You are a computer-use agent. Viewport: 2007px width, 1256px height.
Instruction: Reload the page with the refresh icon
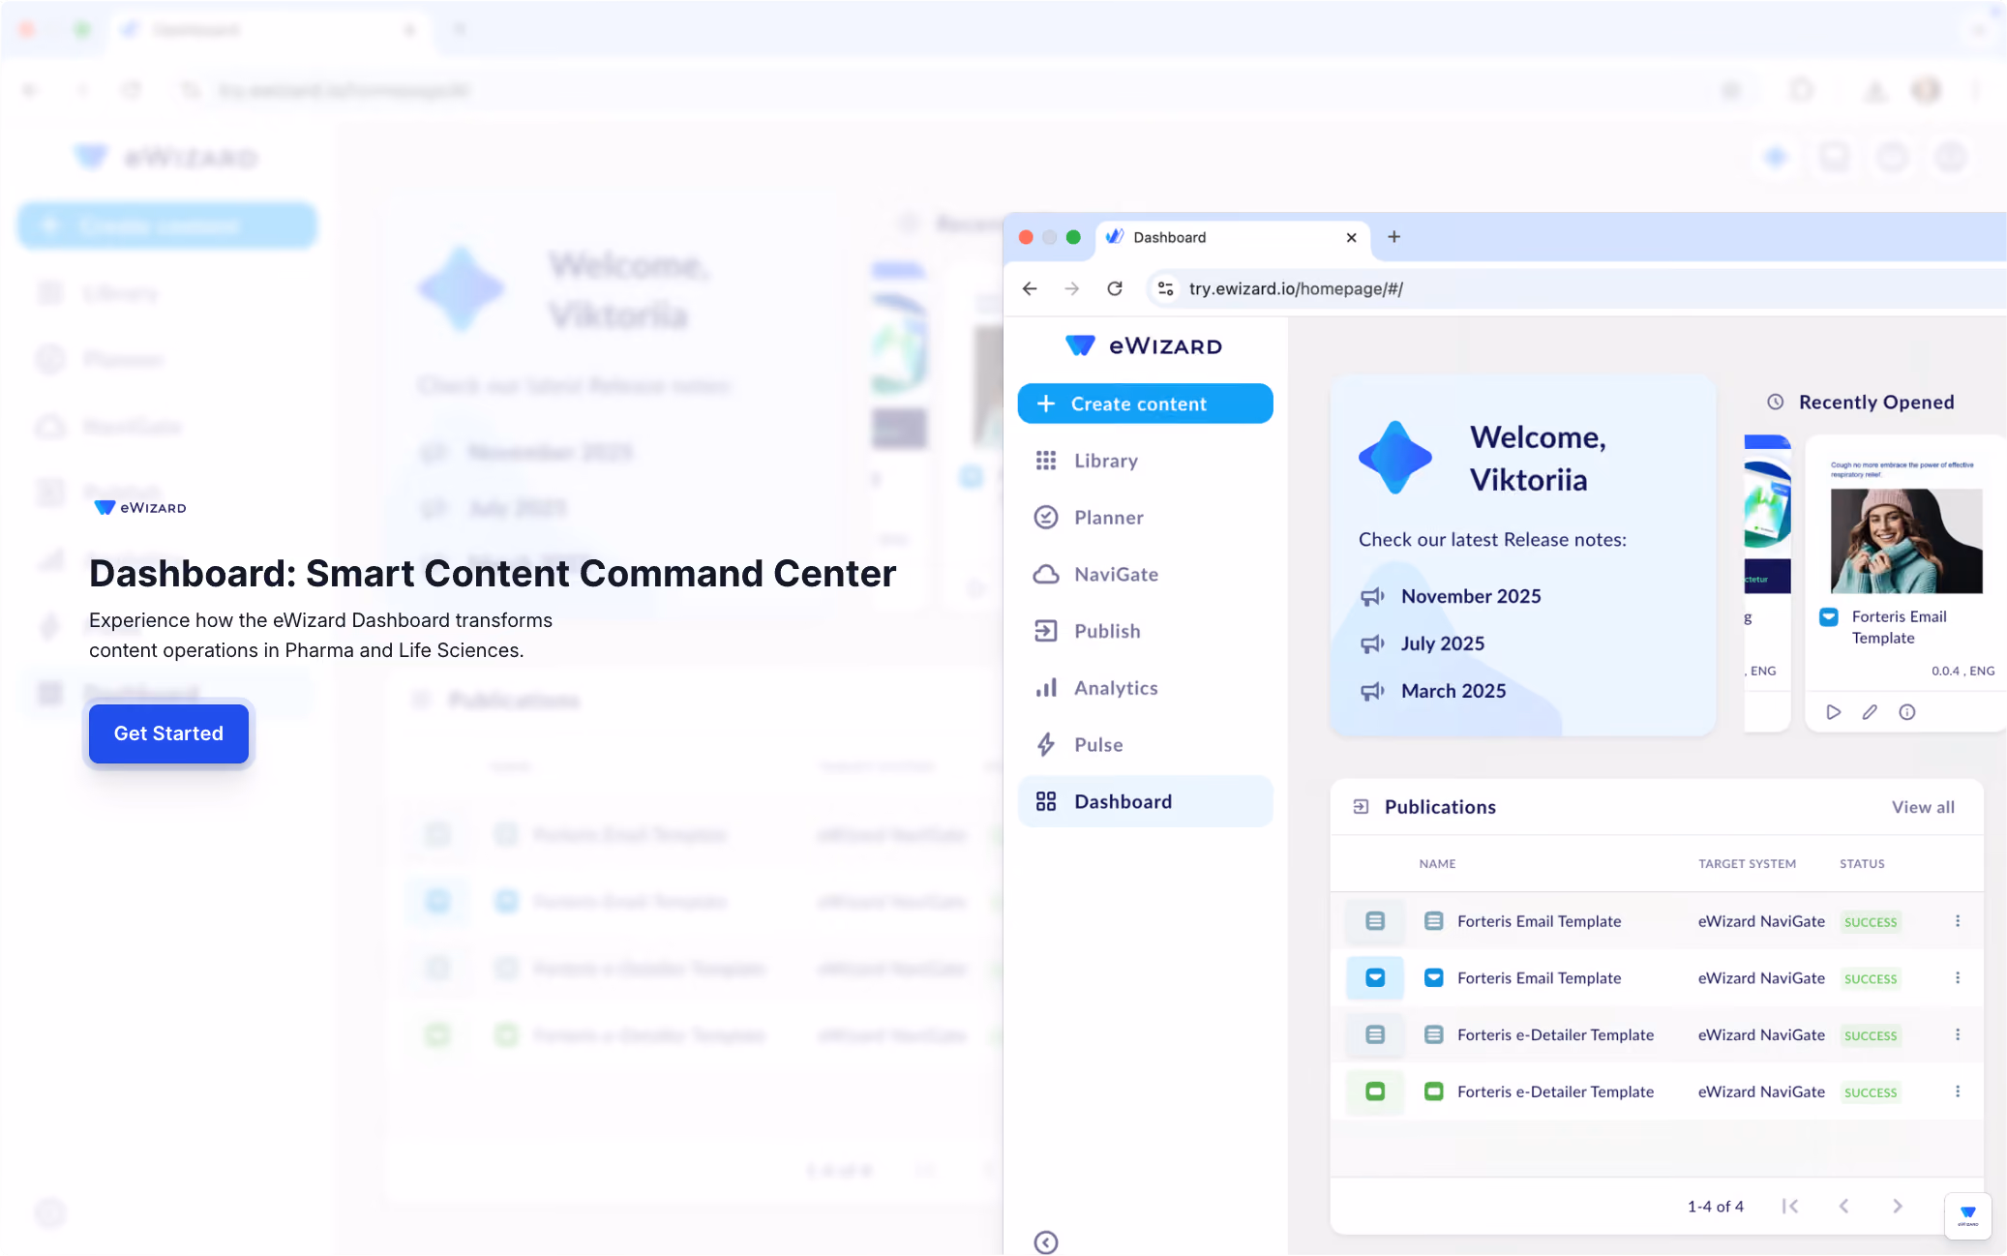point(1115,288)
